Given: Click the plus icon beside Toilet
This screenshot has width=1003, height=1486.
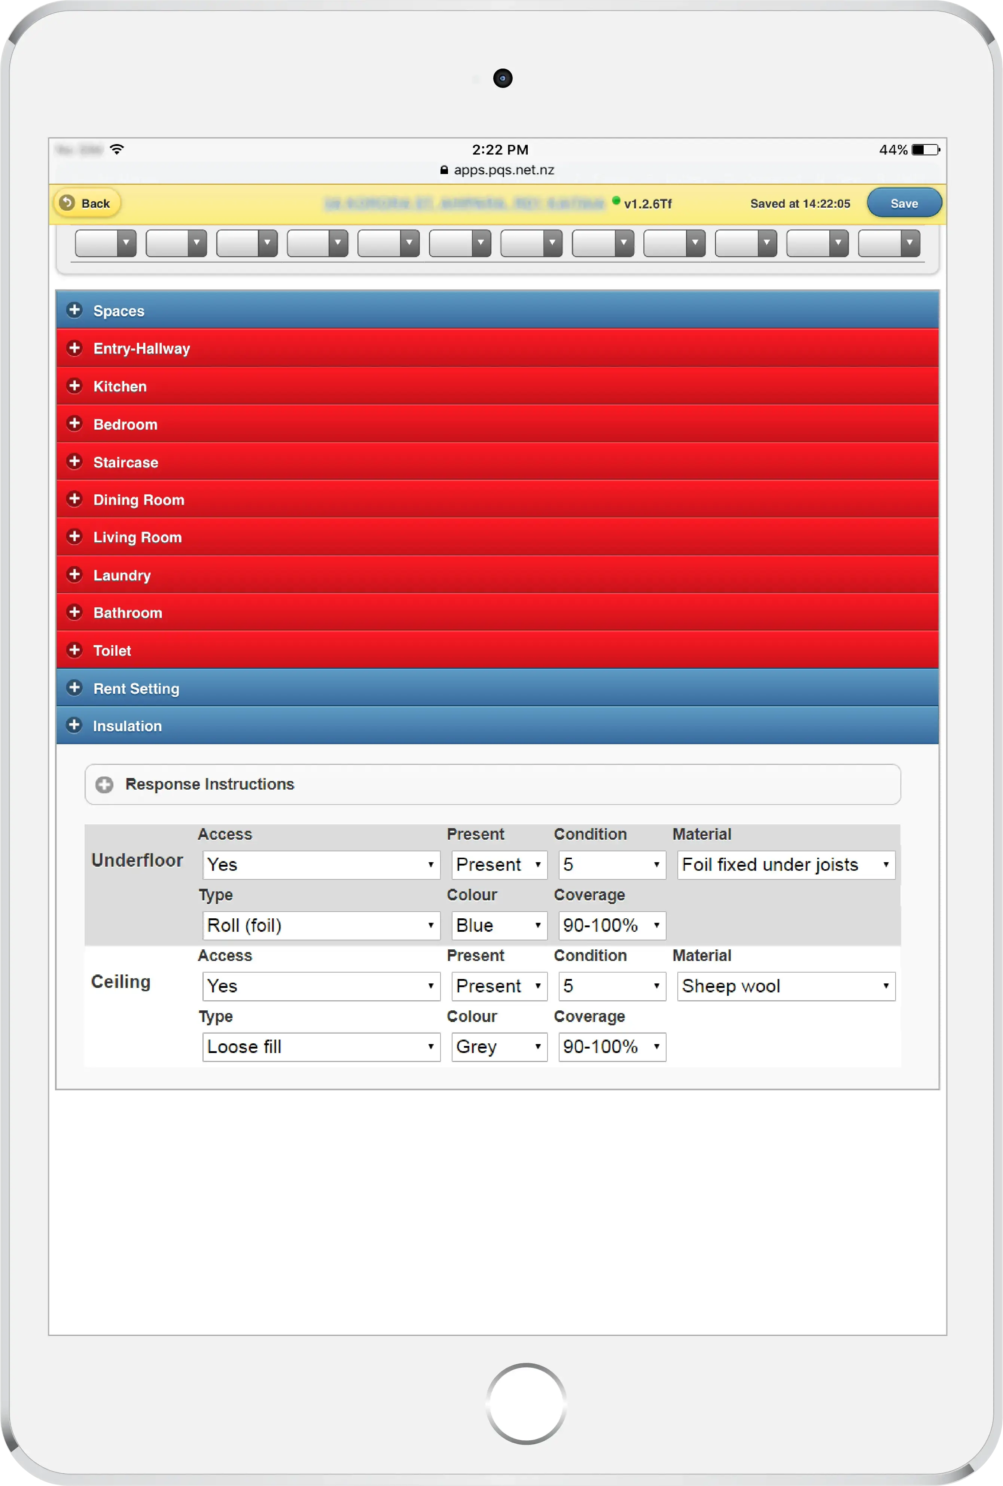Looking at the screenshot, I should point(74,650).
